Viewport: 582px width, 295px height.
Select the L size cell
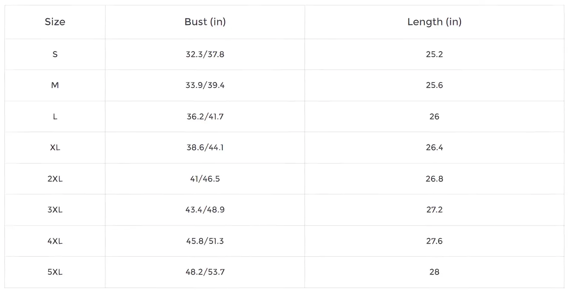[x=55, y=117]
